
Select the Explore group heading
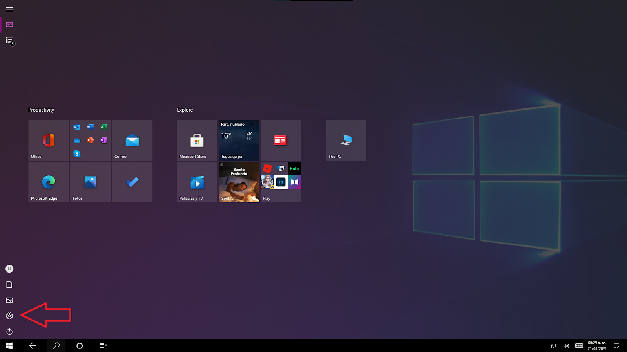(x=185, y=110)
